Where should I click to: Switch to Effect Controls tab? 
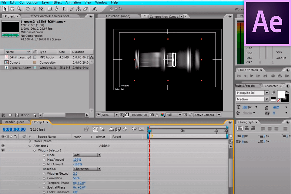tap(49, 16)
